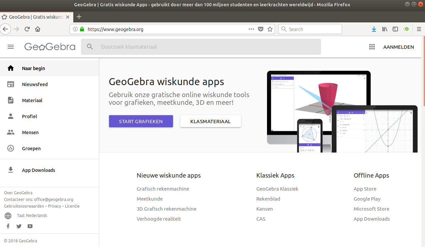
Task: Open the apps grid icon
Action: tap(372, 47)
